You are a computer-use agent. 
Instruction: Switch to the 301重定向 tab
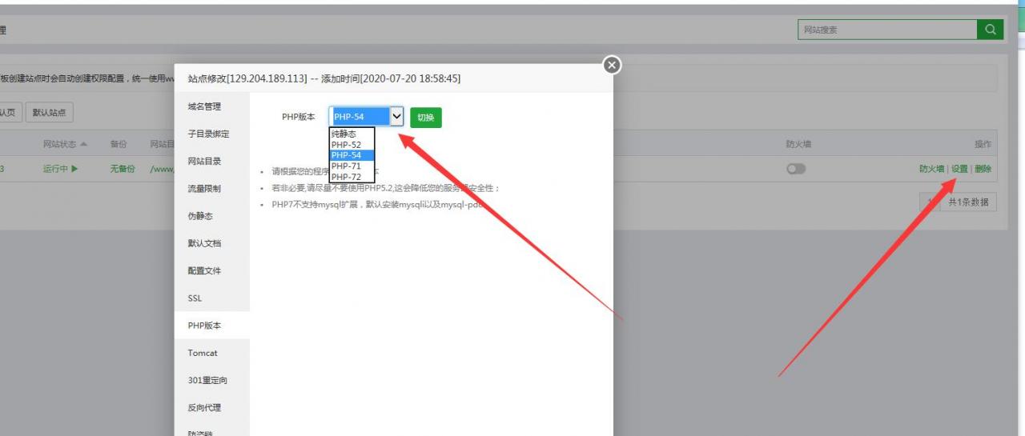click(212, 380)
